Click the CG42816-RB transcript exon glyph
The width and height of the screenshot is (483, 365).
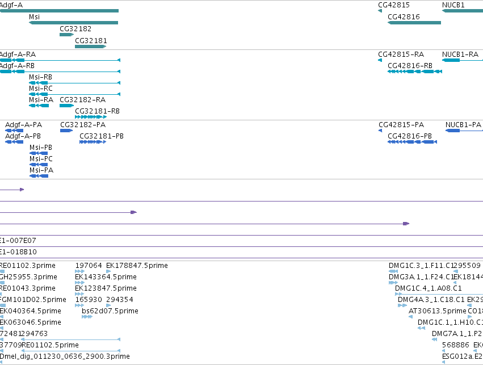[x=415, y=72]
